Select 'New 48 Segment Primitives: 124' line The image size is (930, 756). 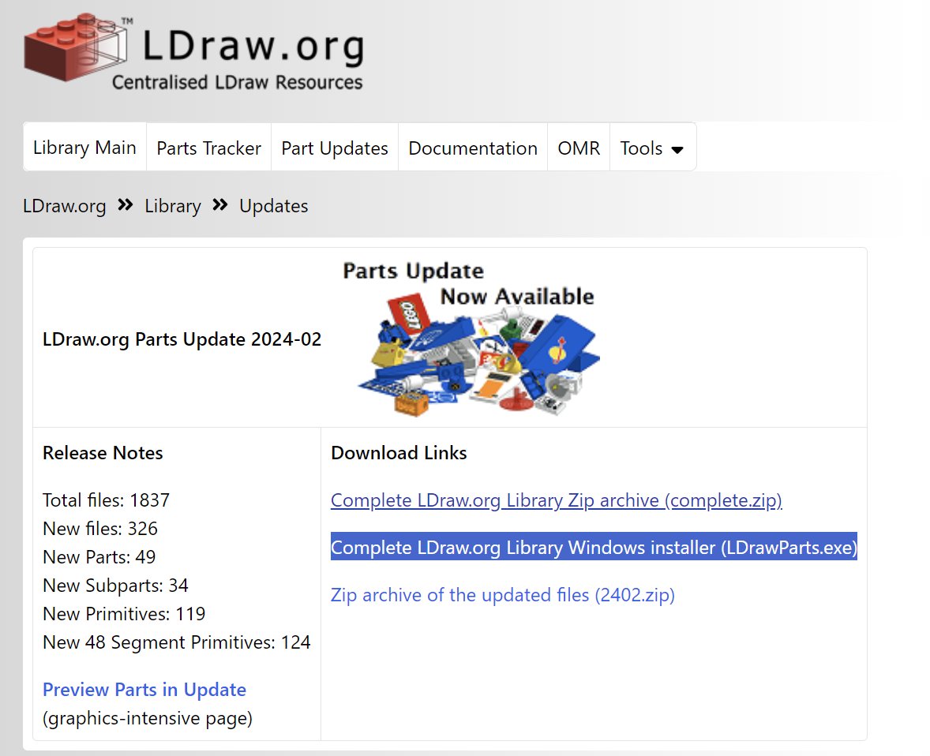(x=177, y=642)
